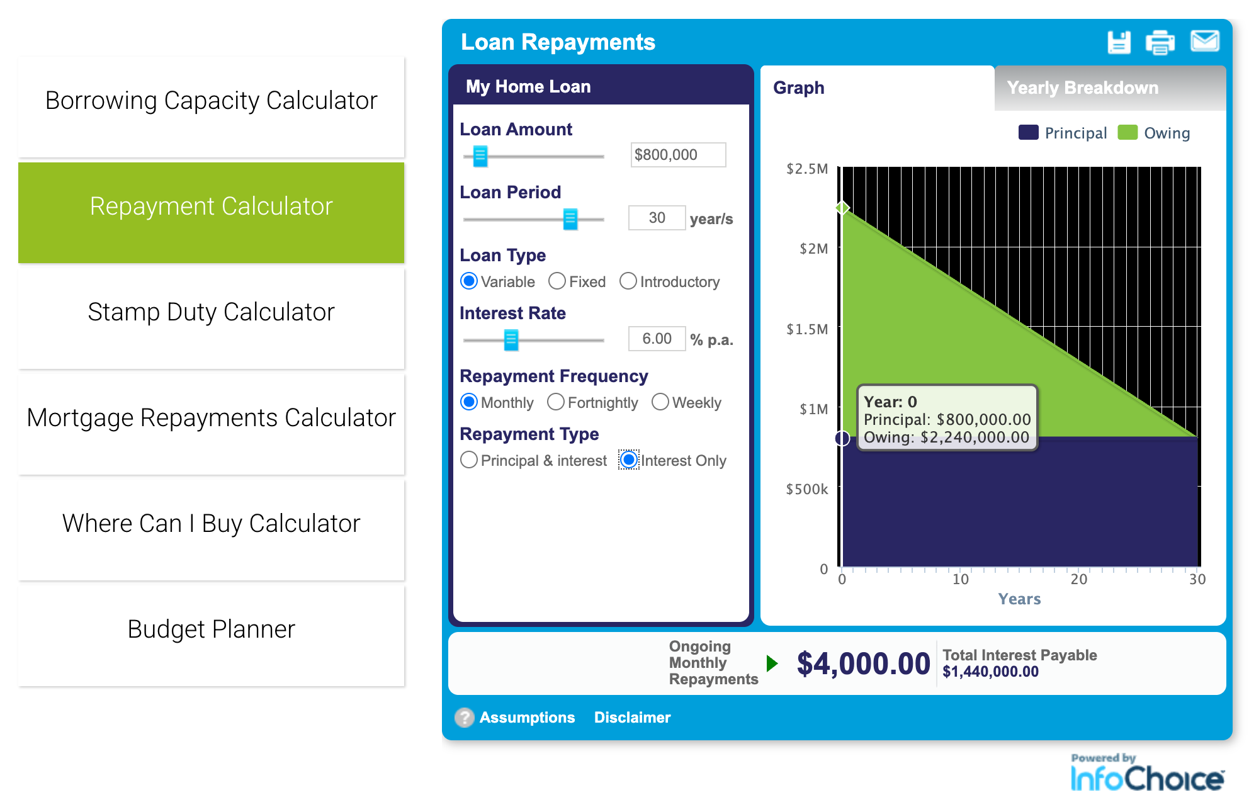
Task: Click the Principal legend swatch
Action: [x=1028, y=133]
